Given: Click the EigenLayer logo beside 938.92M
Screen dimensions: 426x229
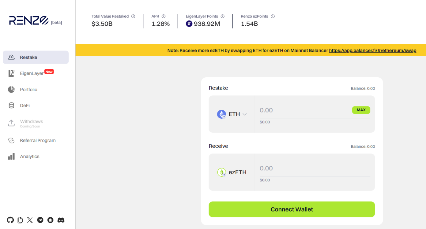Looking at the screenshot, I should 189,24.
